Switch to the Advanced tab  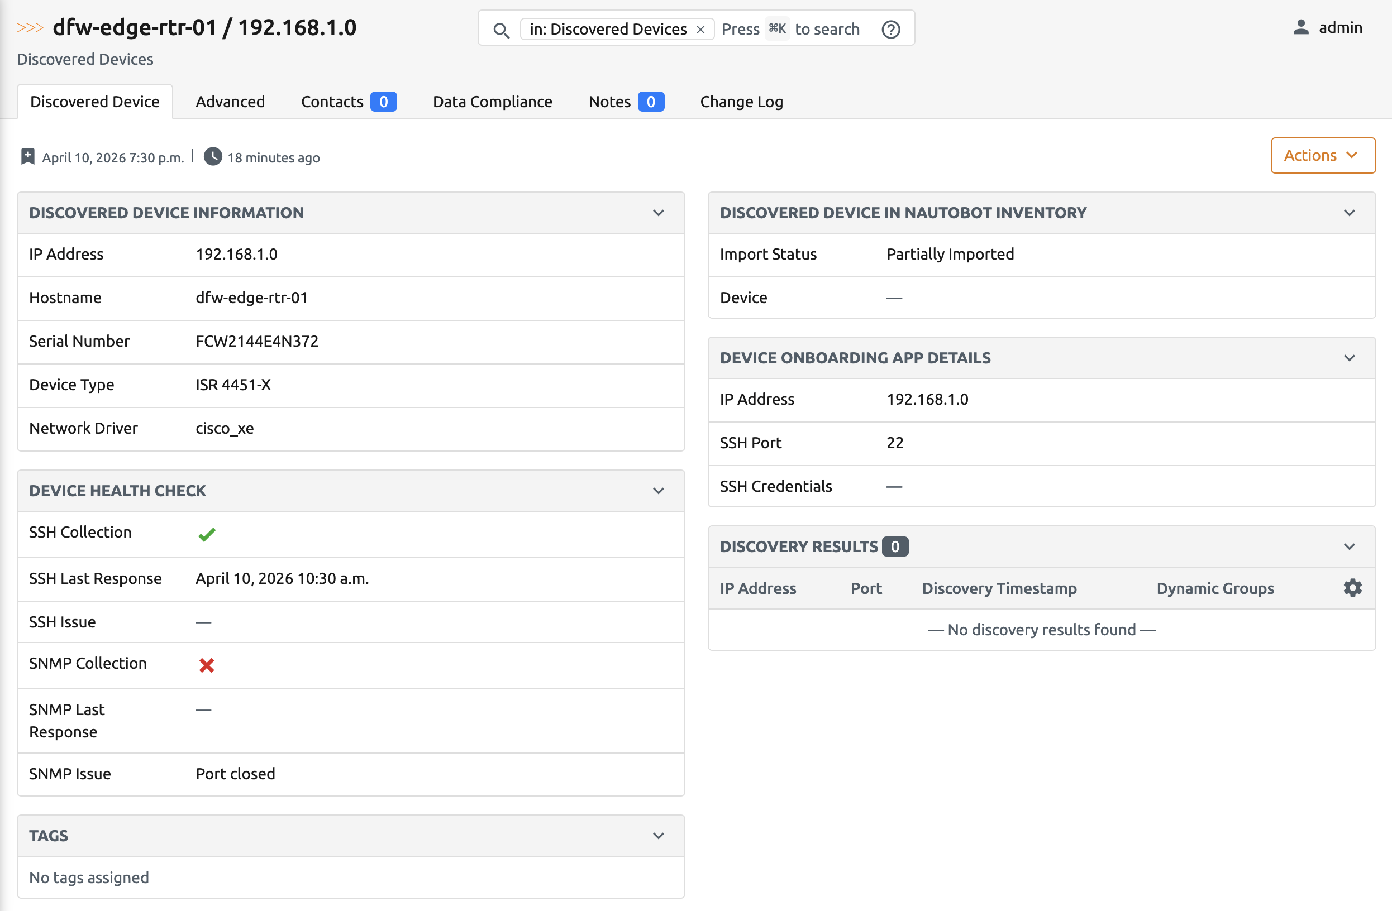click(x=230, y=102)
